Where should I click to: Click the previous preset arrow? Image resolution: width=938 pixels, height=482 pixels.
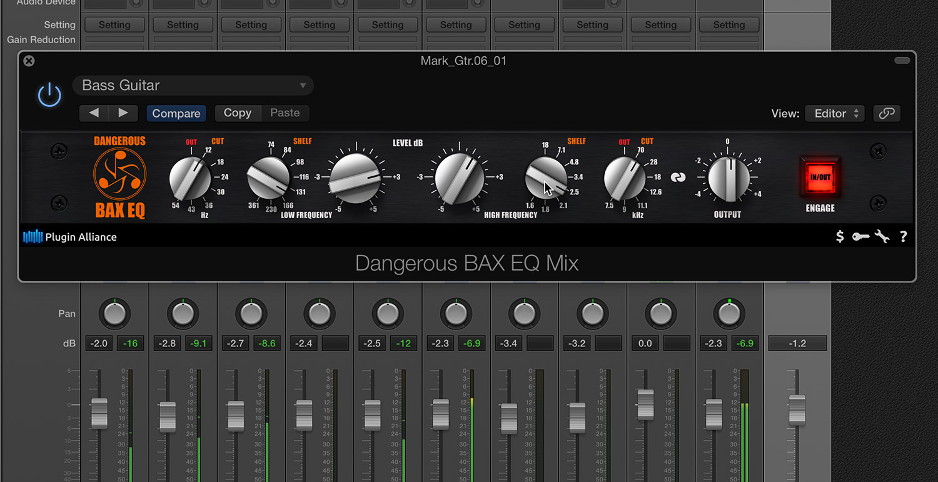pyautogui.click(x=93, y=113)
